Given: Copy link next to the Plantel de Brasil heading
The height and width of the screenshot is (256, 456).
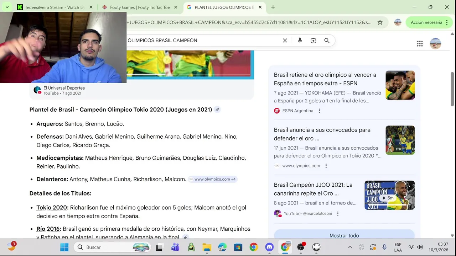Looking at the screenshot, I should pos(217,110).
